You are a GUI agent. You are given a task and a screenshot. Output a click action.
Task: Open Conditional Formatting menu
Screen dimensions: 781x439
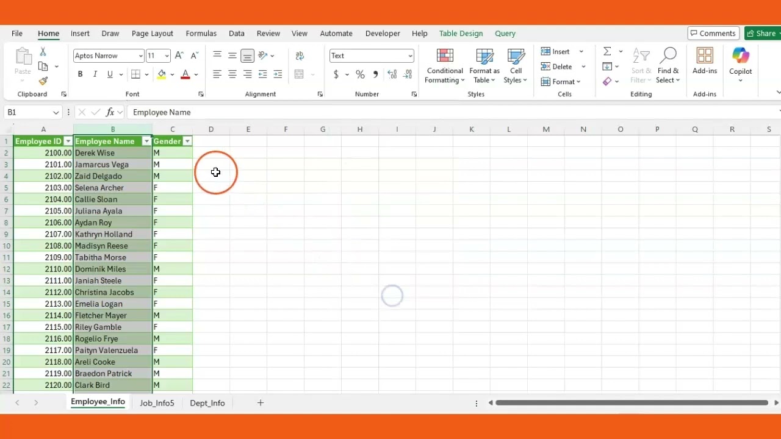tap(445, 66)
